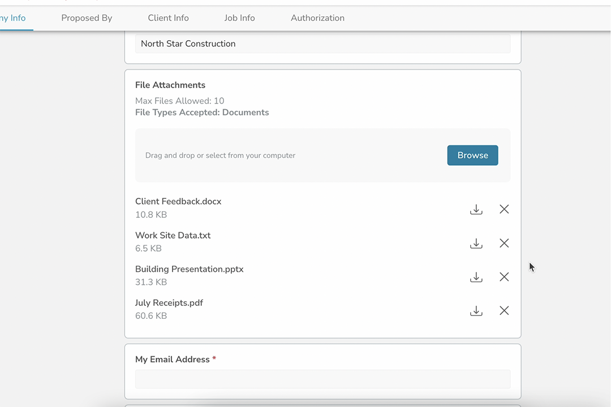Download the July Receipts.pdf file
The height and width of the screenshot is (407, 611).
point(476,310)
